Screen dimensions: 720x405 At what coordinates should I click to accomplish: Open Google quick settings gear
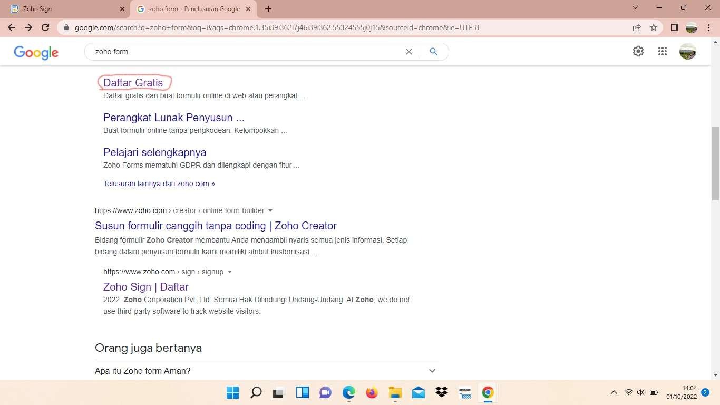(x=638, y=51)
